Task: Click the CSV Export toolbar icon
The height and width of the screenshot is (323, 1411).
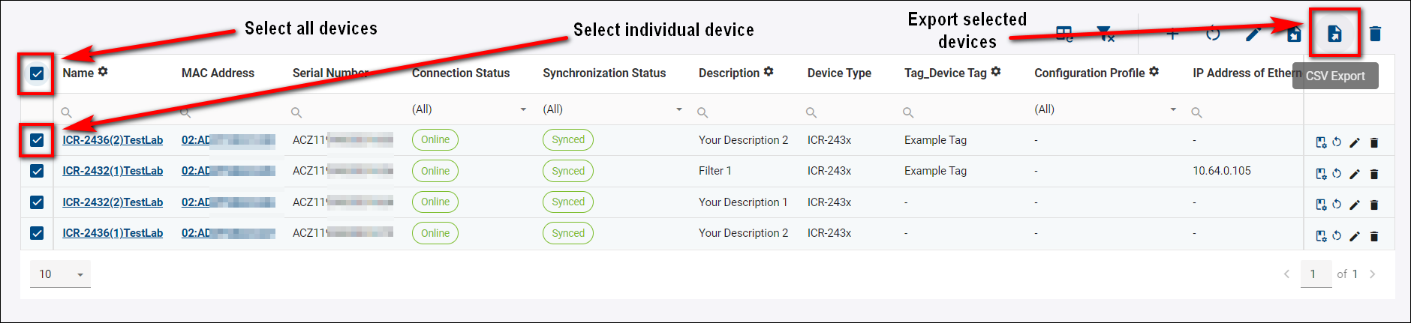Action: (1334, 34)
